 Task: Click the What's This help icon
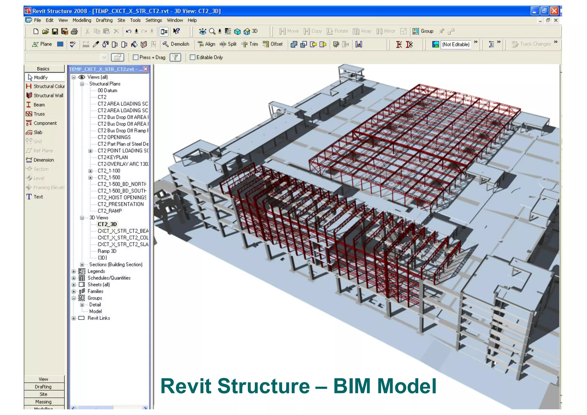pyautogui.click(x=176, y=31)
